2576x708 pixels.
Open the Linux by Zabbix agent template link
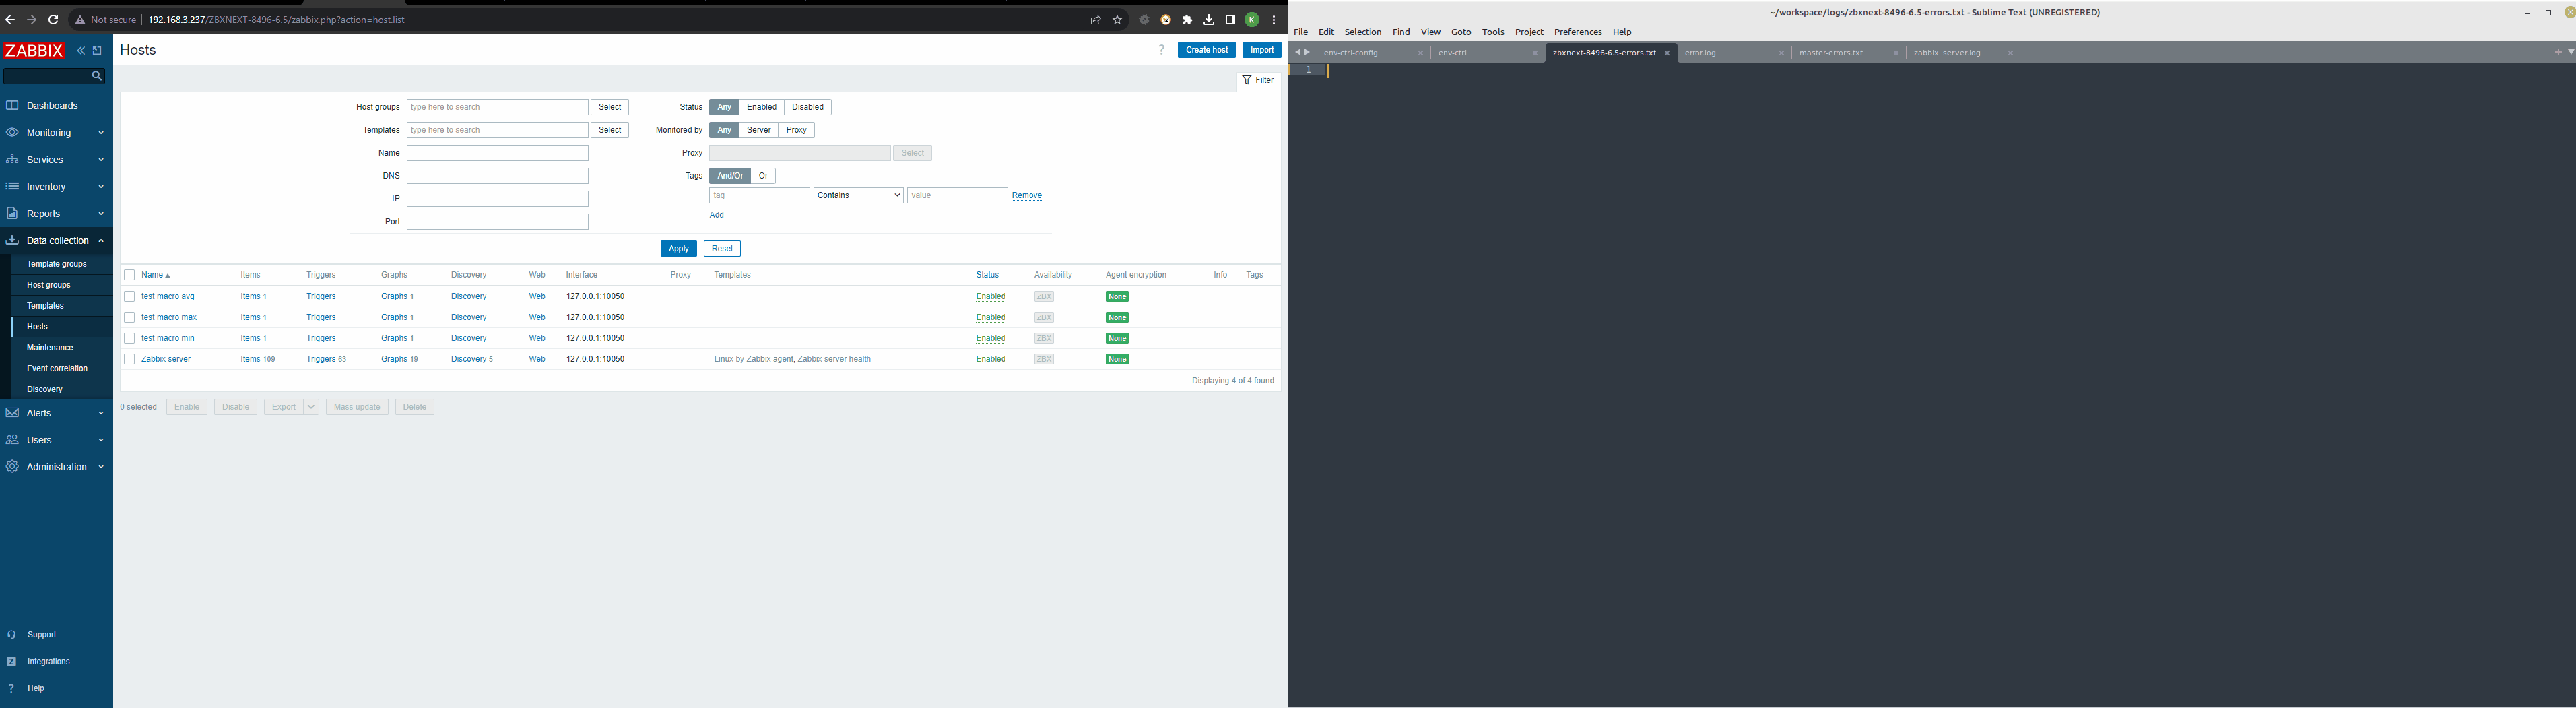click(x=753, y=360)
